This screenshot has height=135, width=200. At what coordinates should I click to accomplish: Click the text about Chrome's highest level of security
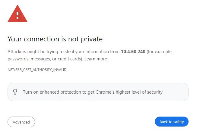point(122,92)
